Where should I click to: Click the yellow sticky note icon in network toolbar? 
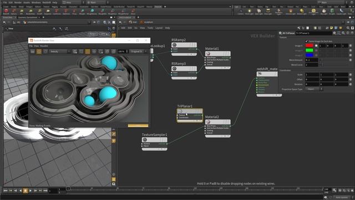tap(332, 28)
